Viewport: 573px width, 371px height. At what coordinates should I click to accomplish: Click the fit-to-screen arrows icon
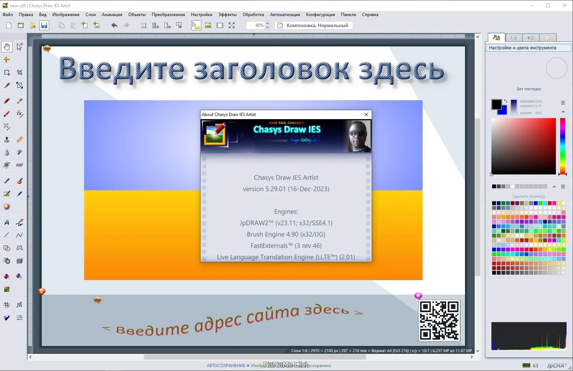pos(232,25)
